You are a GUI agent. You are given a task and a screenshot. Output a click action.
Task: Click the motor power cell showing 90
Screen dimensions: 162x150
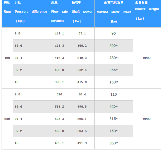coord(114,33)
